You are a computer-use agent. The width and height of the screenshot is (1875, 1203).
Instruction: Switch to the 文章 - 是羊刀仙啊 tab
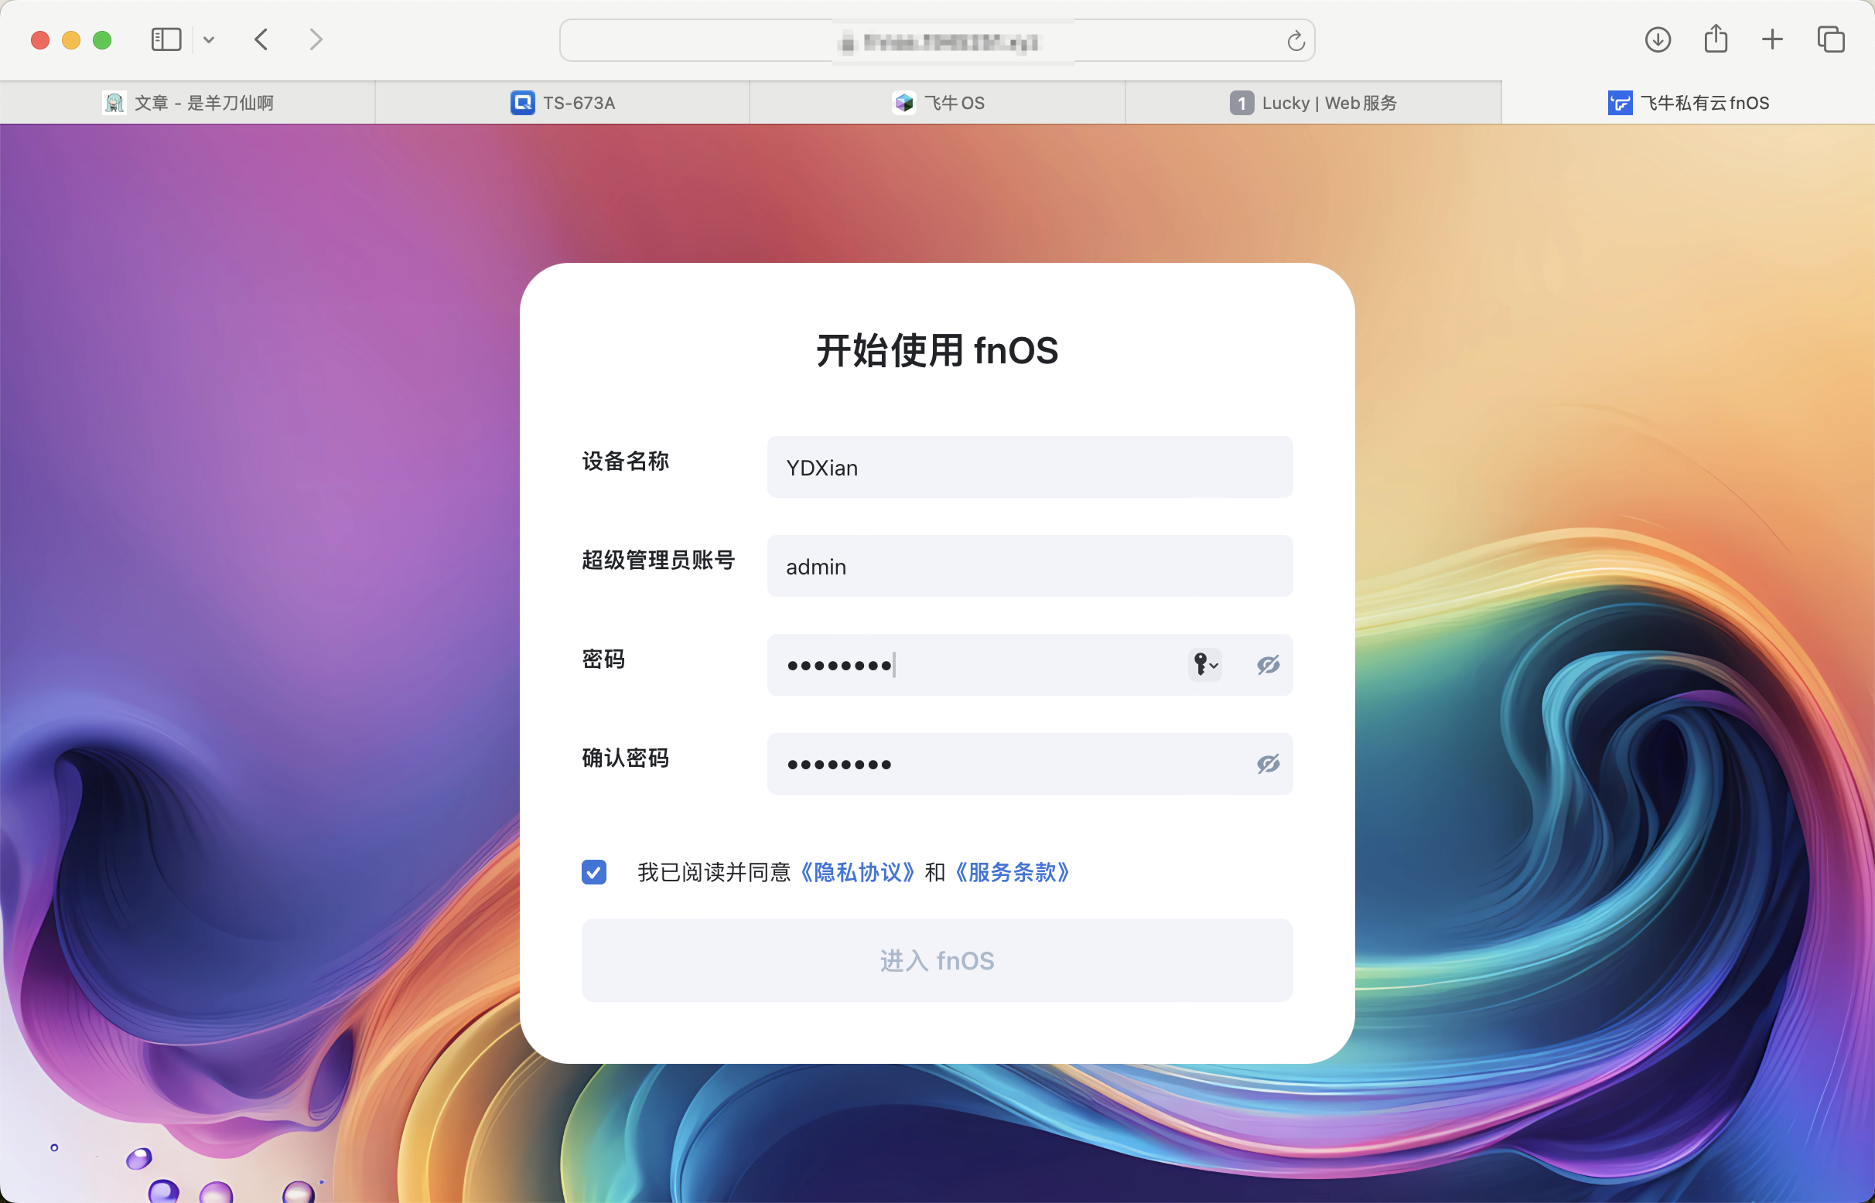188,102
